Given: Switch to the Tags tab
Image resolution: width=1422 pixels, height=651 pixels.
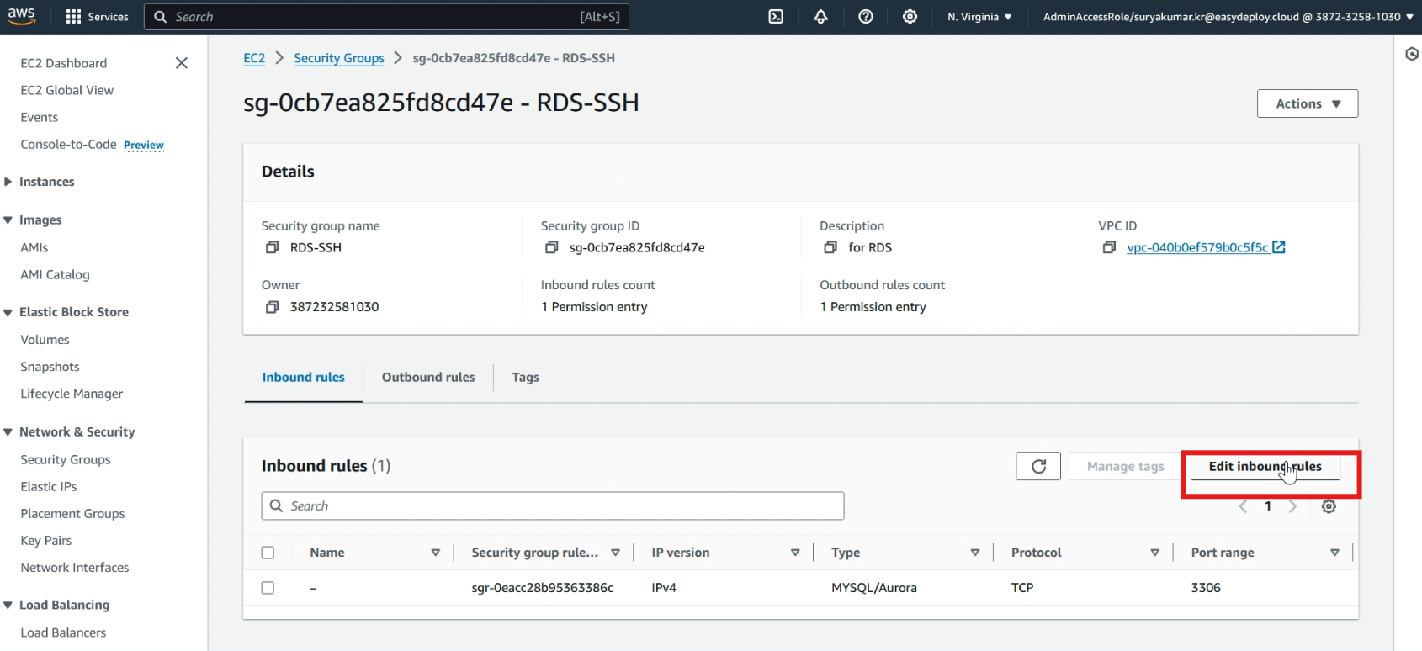Looking at the screenshot, I should [x=525, y=378].
